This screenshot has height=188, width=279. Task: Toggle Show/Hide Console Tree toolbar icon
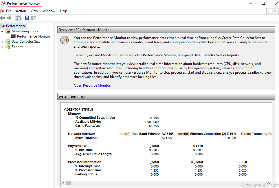point(18,18)
